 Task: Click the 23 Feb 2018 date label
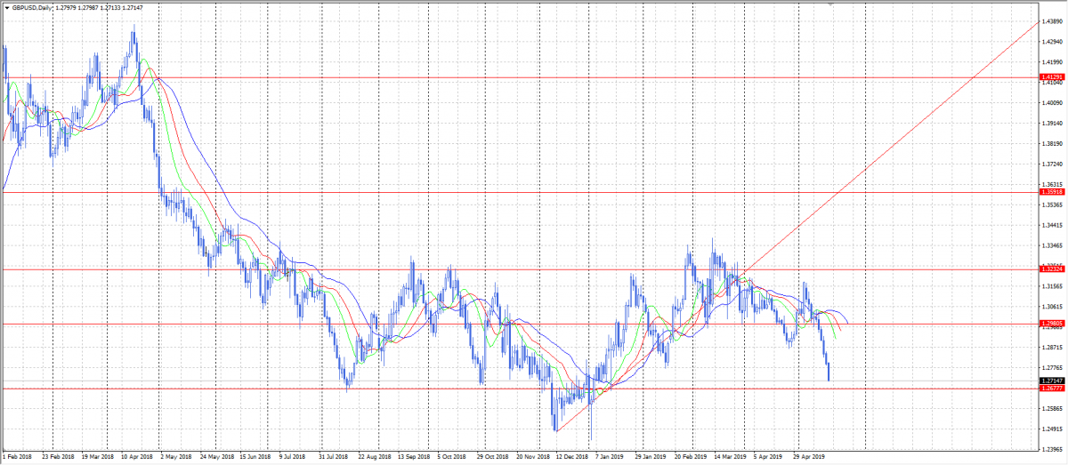59,458
